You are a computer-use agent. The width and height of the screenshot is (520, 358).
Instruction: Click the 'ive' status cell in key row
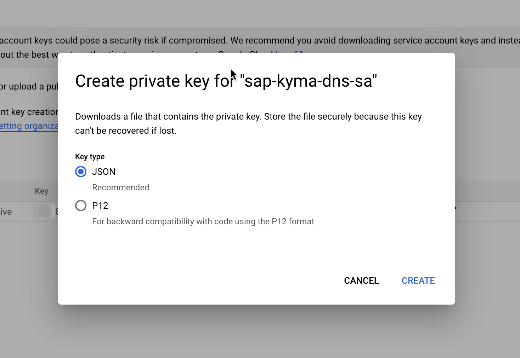point(6,212)
